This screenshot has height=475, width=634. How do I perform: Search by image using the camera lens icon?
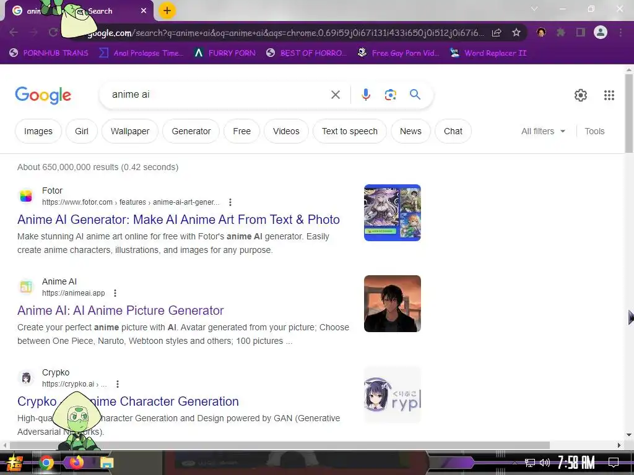[390, 95]
